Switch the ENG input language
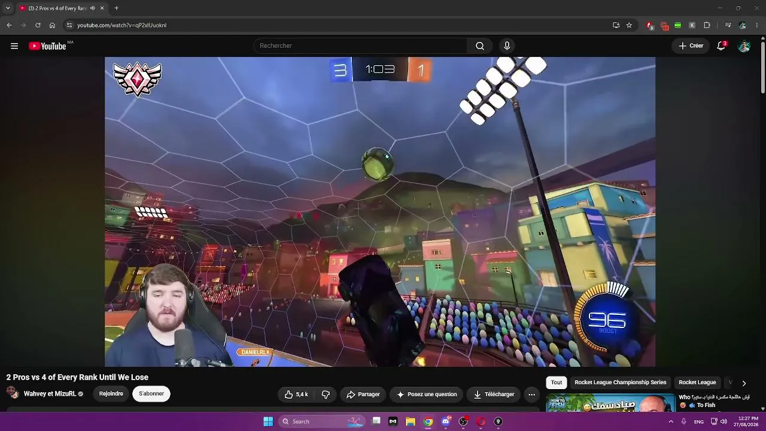This screenshot has height=431, width=766. pyautogui.click(x=699, y=422)
